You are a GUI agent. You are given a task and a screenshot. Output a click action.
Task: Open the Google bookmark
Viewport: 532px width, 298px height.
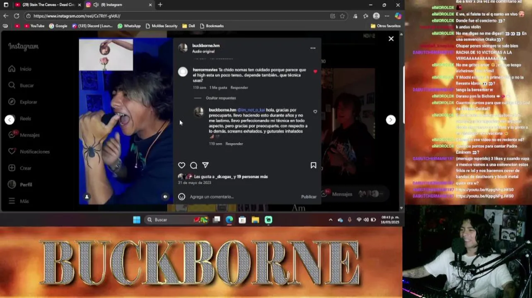[58, 26]
